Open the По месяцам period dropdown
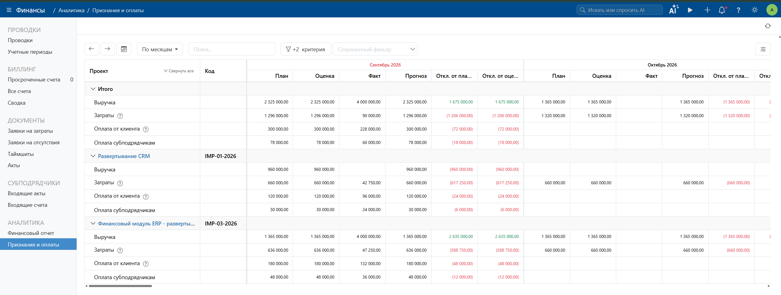The image size is (781, 295). point(160,49)
